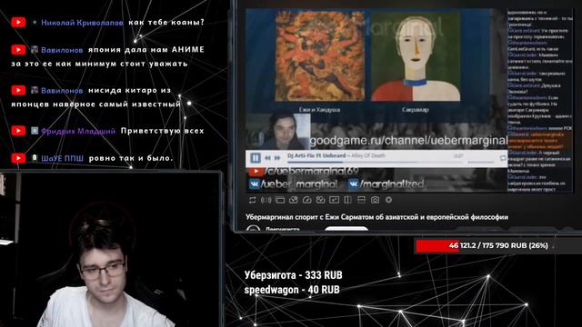
Task: Click '46 121.2 / 175 790 RUB (26%)' text
Action: [x=498, y=246]
